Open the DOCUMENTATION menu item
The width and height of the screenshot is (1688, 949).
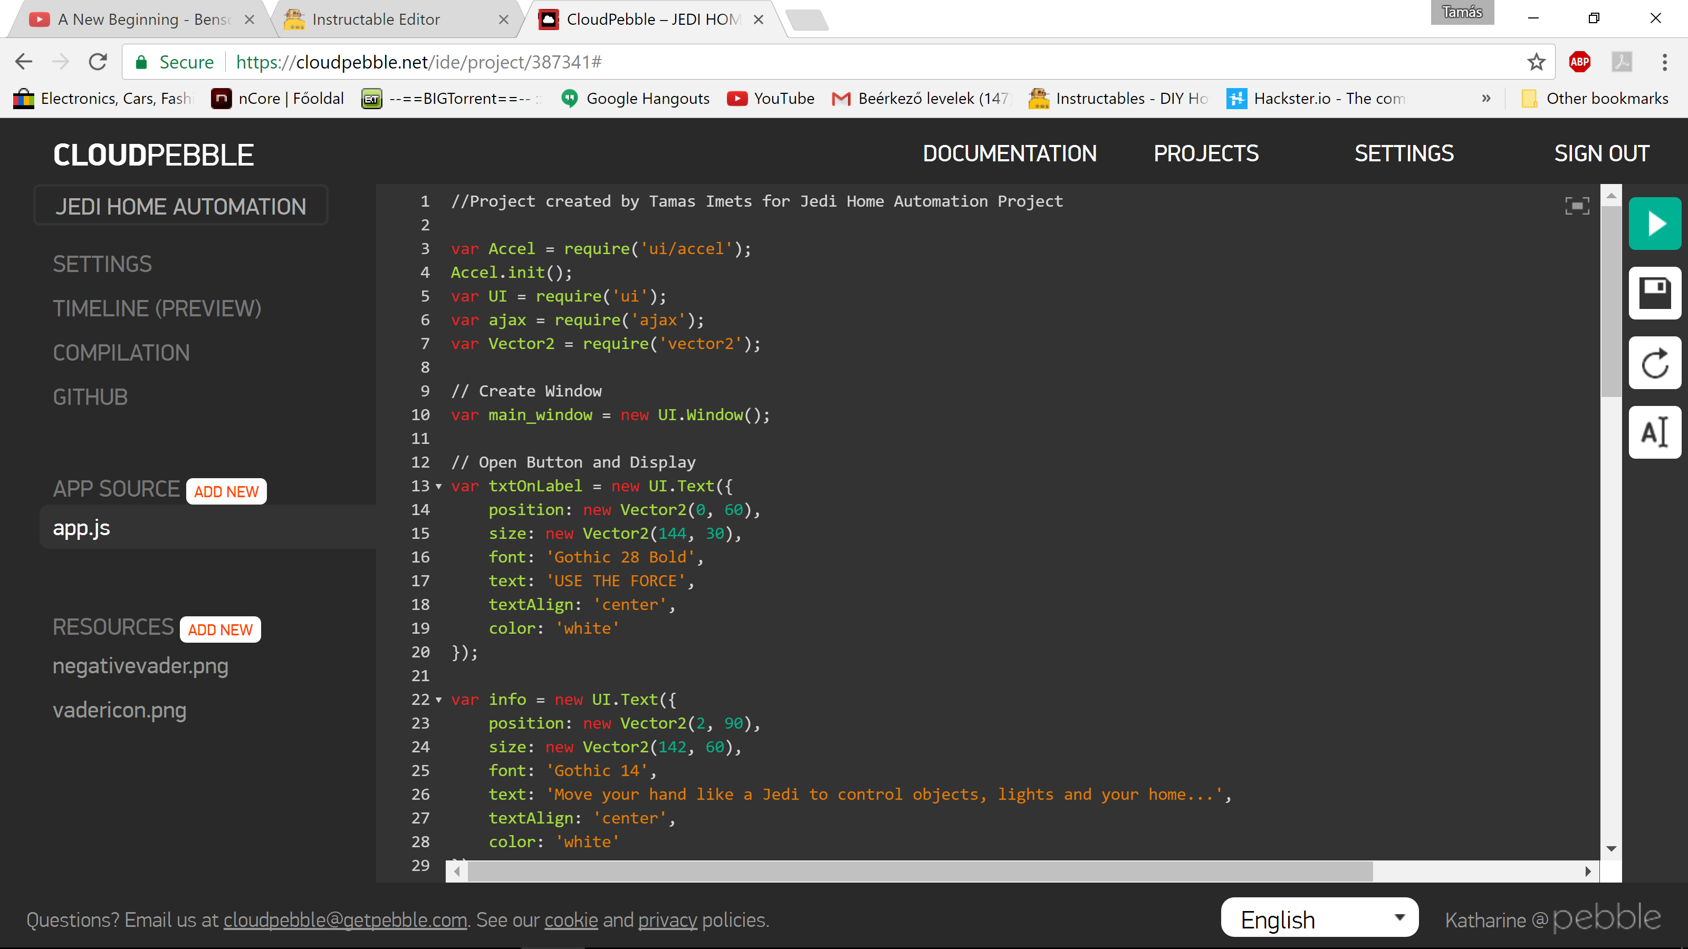(x=1009, y=153)
